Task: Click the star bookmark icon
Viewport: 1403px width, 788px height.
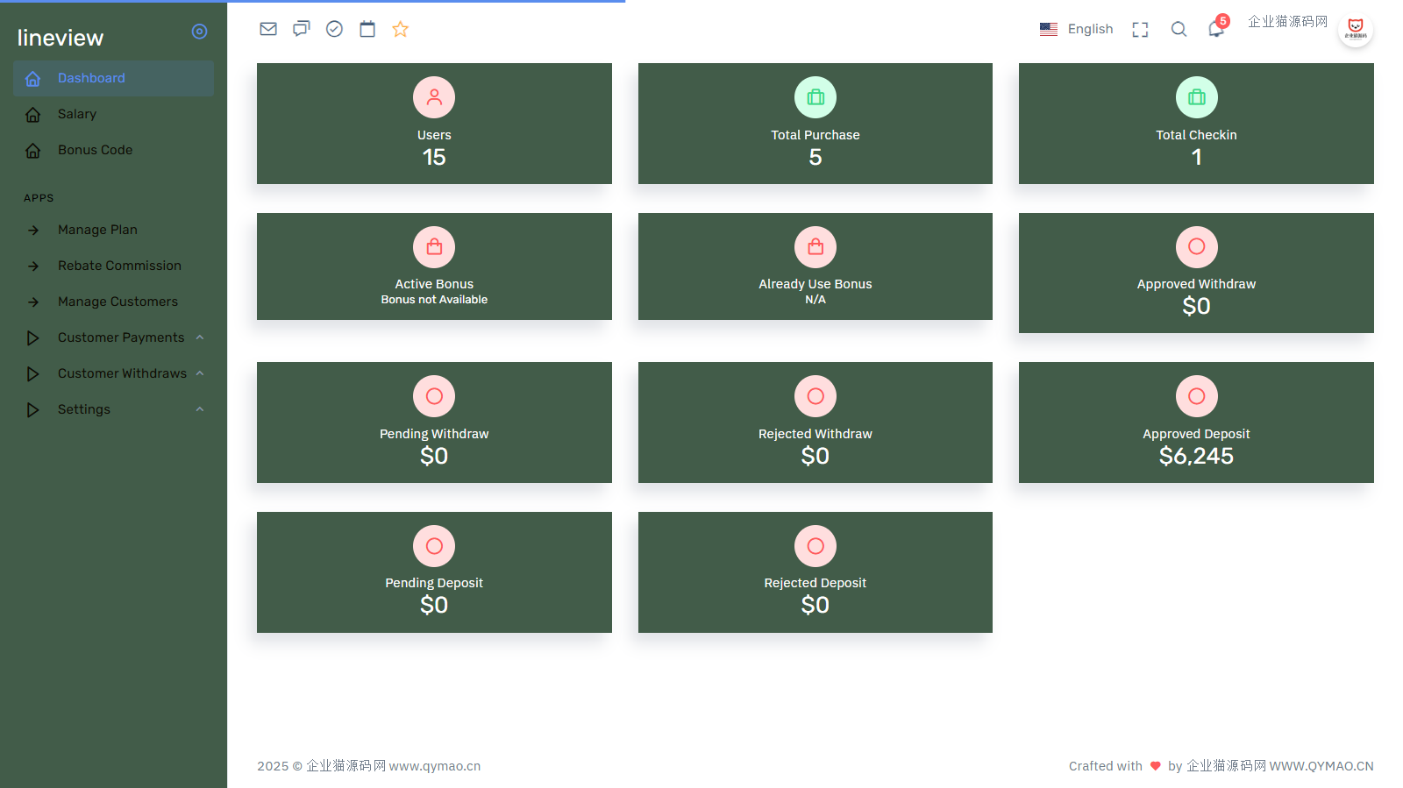Action: (x=401, y=29)
